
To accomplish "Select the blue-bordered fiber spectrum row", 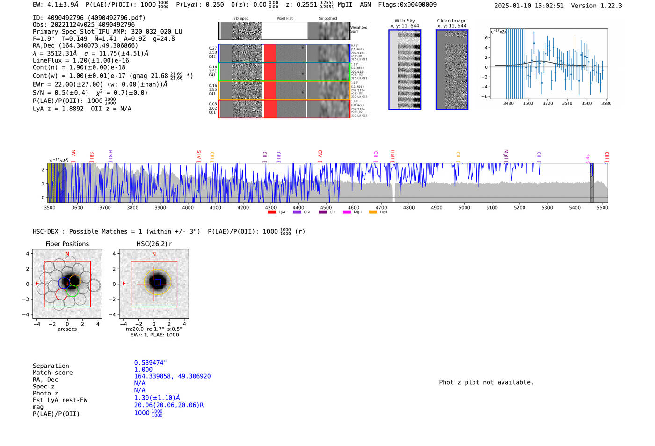I will tap(284, 53).
